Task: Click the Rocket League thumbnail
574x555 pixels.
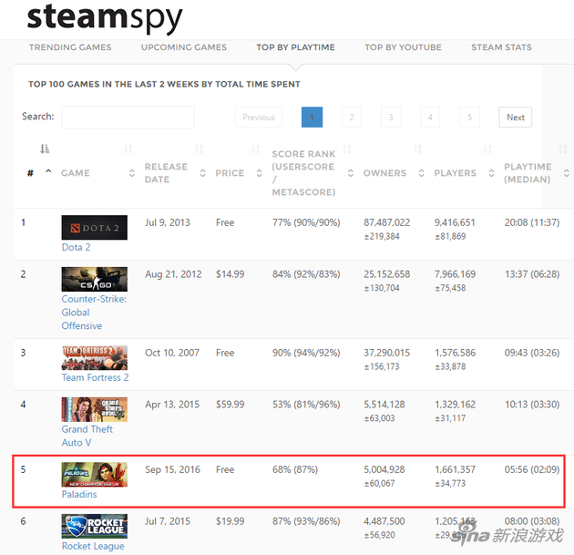Action: click(x=95, y=526)
